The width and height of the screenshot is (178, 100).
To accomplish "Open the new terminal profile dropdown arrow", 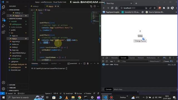I will 81,64.
